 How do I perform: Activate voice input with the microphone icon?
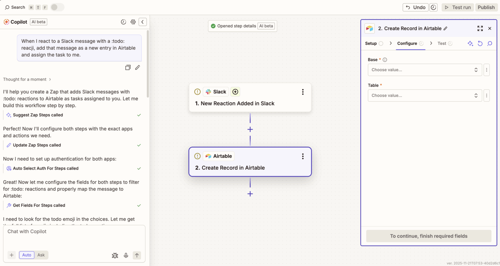point(126,255)
